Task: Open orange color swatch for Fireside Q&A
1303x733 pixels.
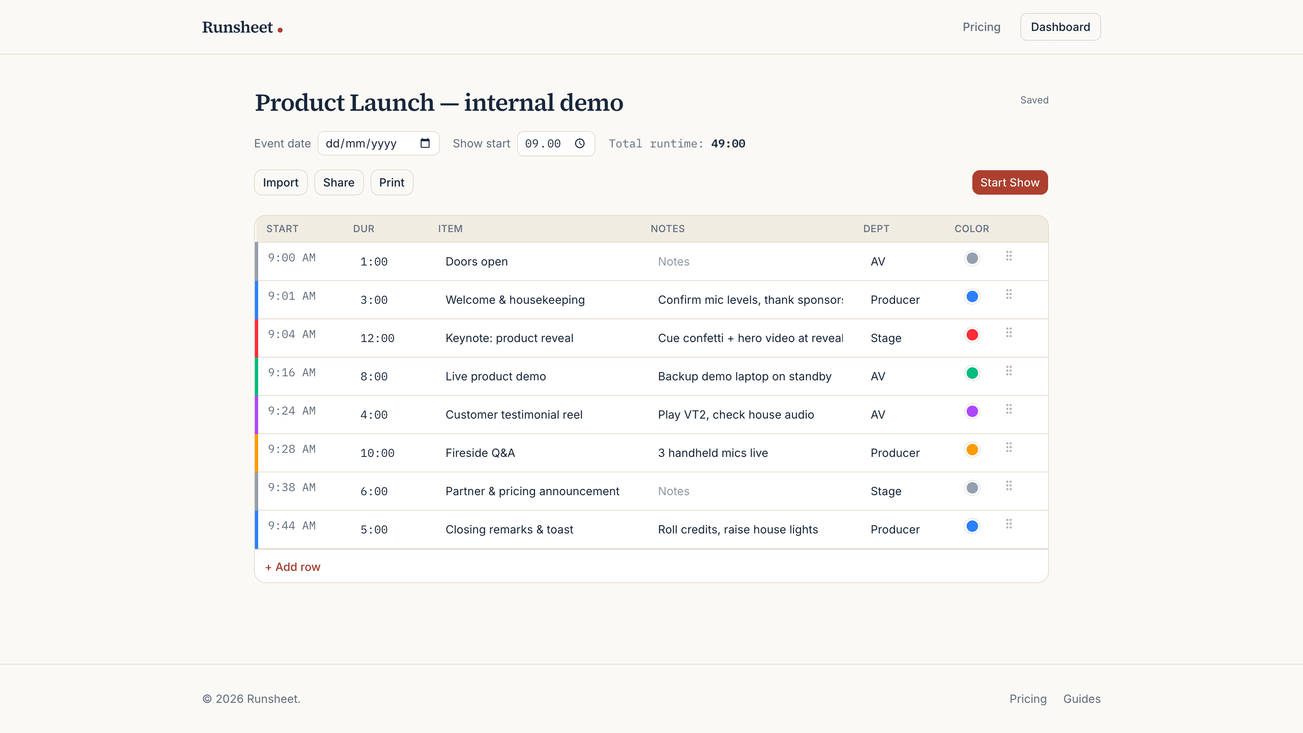Action: [x=972, y=450]
